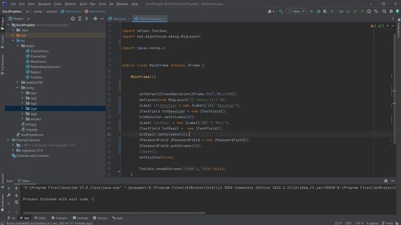Build project using the hammer icon
This screenshot has height=225, width=401.
tap(281, 11)
